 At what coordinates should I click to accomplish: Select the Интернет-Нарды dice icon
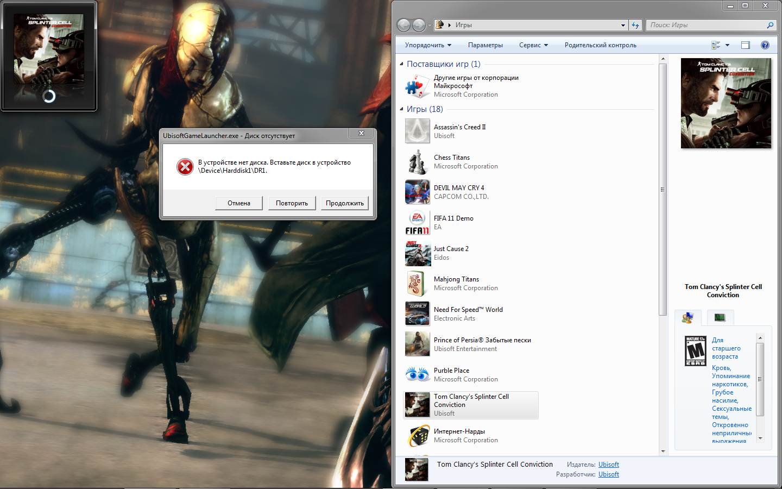pos(418,435)
